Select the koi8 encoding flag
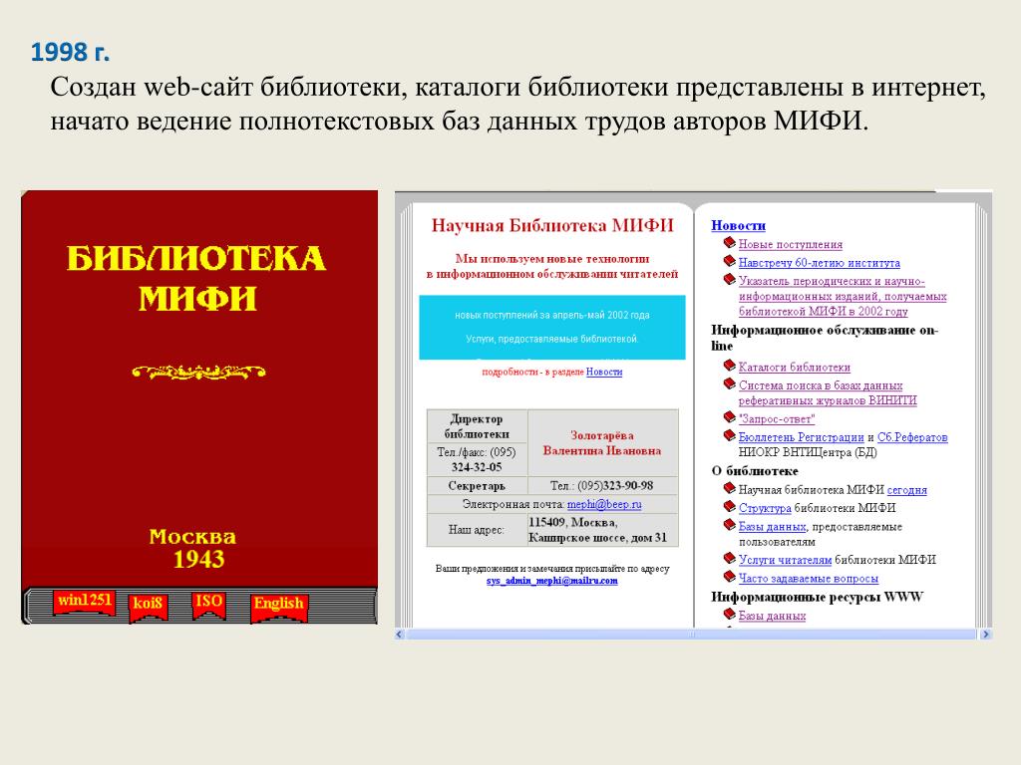The height and width of the screenshot is (765, 1021). tap(148, 607)
